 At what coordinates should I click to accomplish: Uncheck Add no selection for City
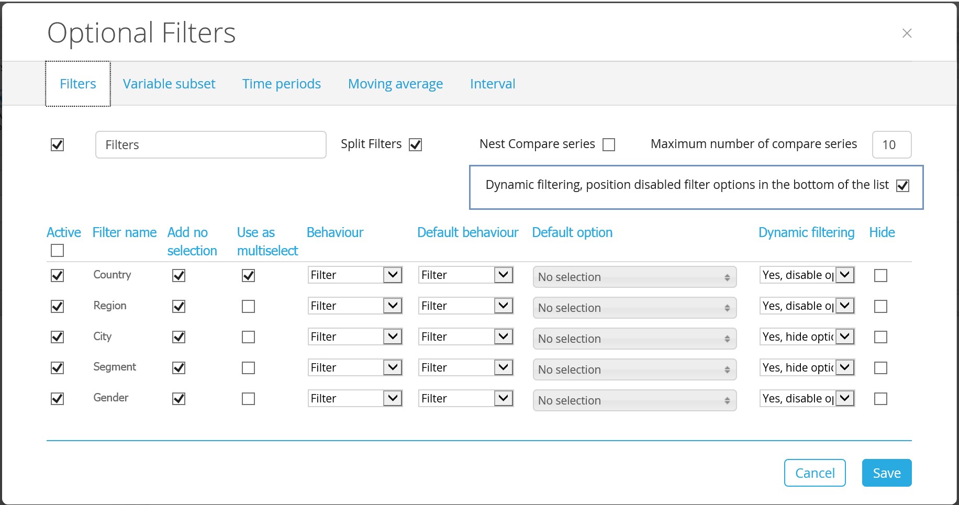tap(179, 338)
